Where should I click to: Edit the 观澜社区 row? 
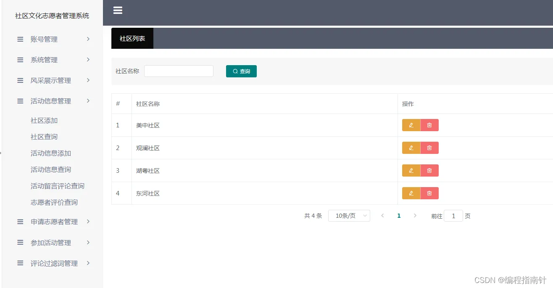(x=411, y=148)
